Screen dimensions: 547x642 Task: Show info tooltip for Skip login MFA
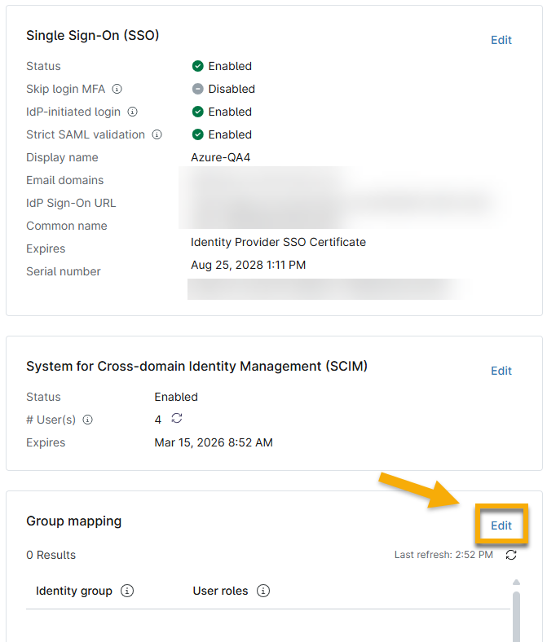pos(117,89)
